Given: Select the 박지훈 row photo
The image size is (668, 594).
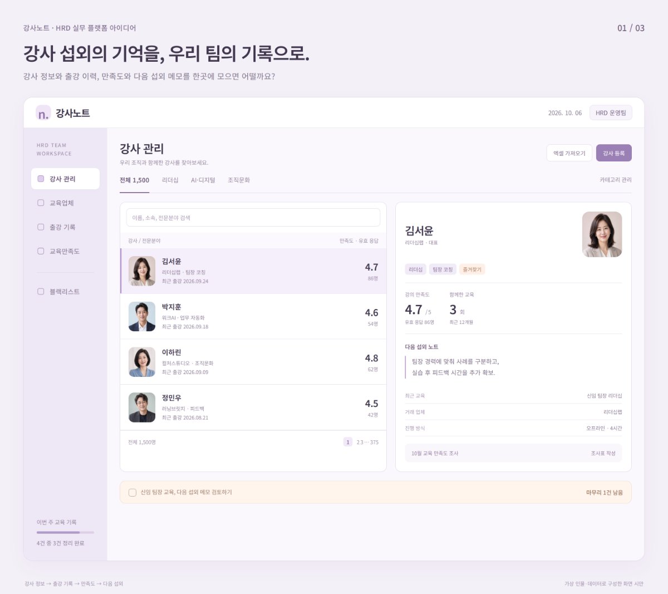Looking at the screenshot, I should (x=142, y=317).
